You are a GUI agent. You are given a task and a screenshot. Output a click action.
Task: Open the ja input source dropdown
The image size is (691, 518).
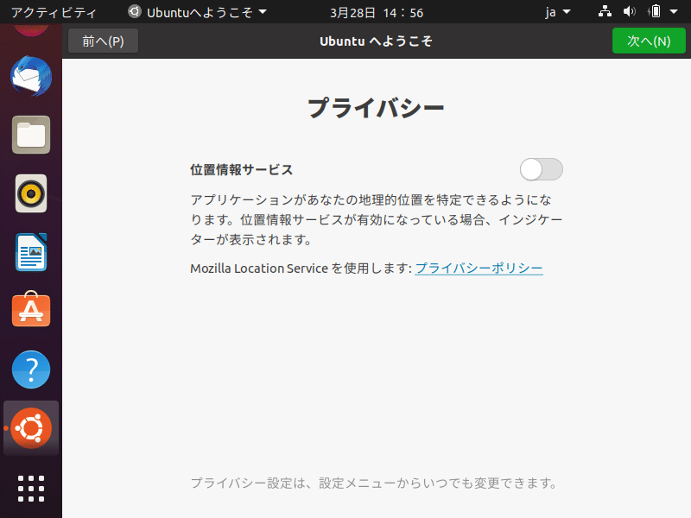pyautogui.click(x=557, y=12)
